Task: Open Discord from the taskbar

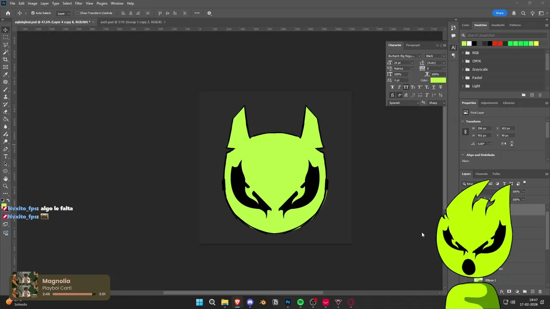Action: tap(250, 302)
